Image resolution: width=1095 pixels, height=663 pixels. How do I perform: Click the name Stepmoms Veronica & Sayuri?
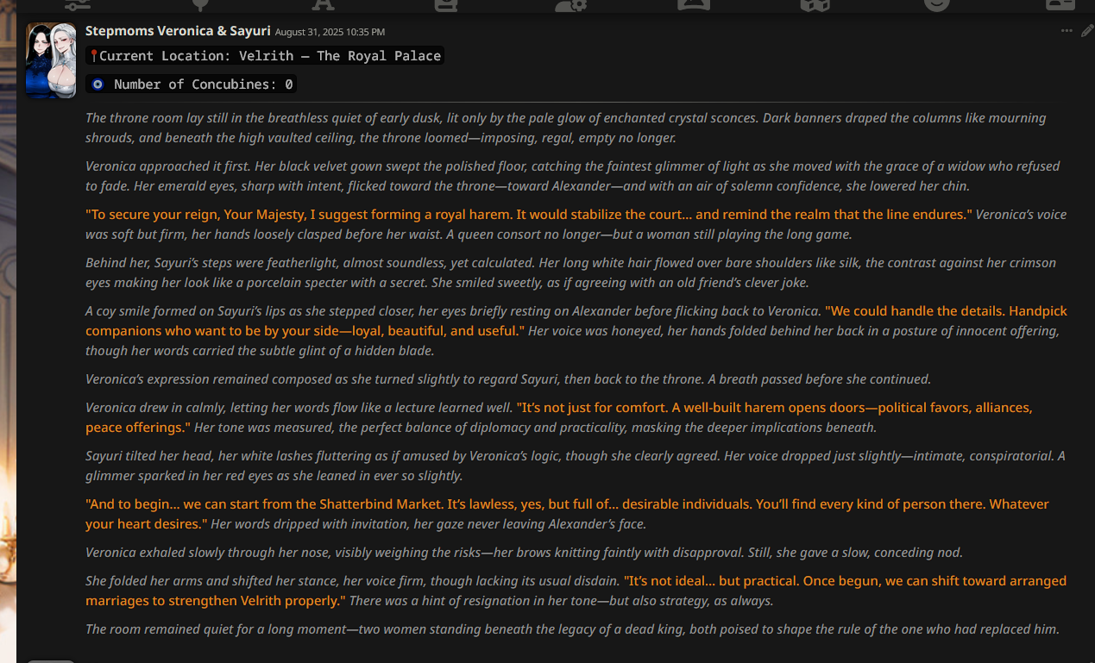tap(178, 31)
